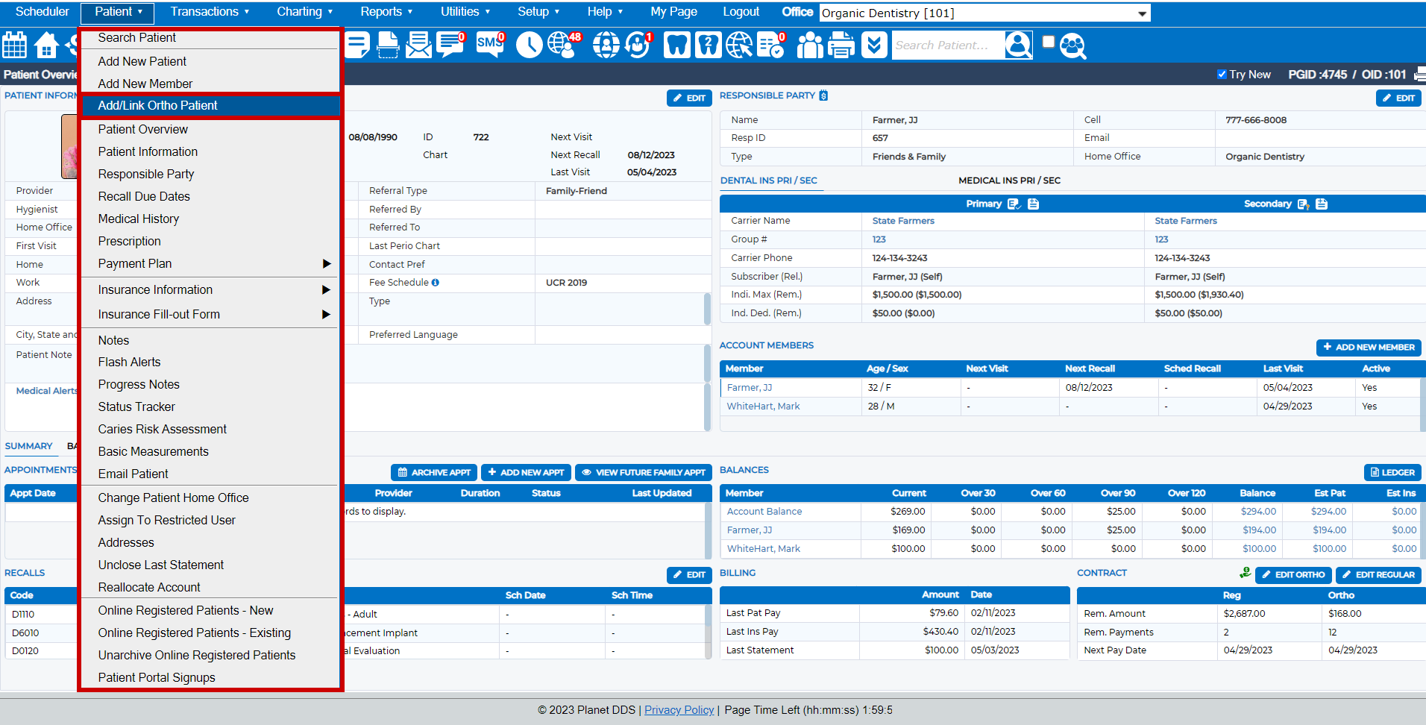Click Logout in top bar
The width and height of the screenshot is (1426, 725).
click(741, 11)
